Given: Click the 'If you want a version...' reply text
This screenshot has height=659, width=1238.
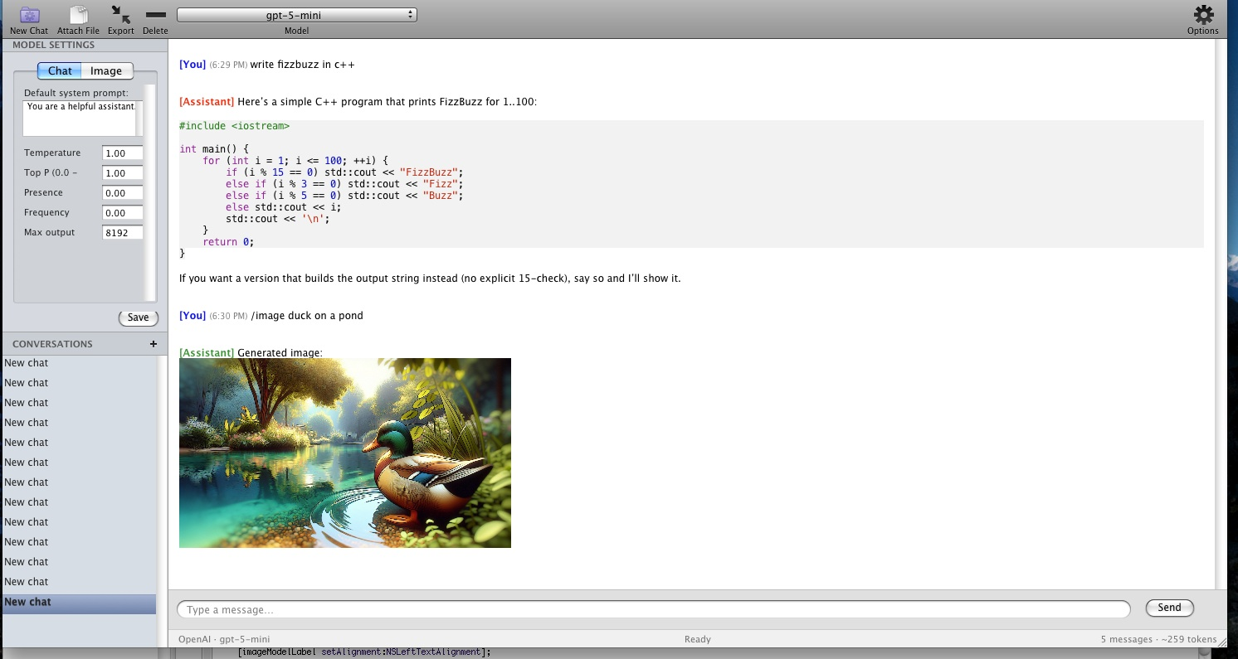Looking at the screenshot, I should (430, 279).
